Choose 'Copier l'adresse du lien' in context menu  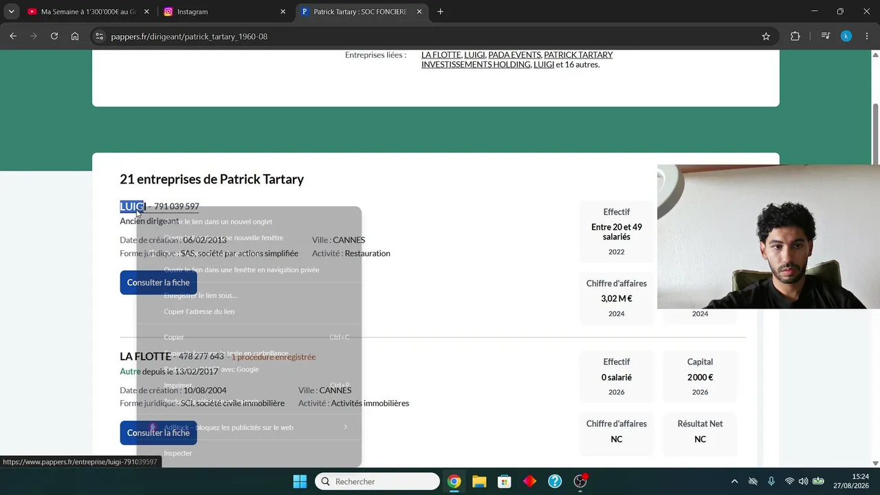pyautogui.click(x=249, y=311)
